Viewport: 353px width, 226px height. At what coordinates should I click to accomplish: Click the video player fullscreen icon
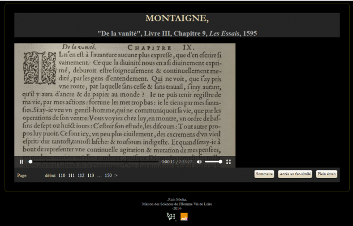229,162
